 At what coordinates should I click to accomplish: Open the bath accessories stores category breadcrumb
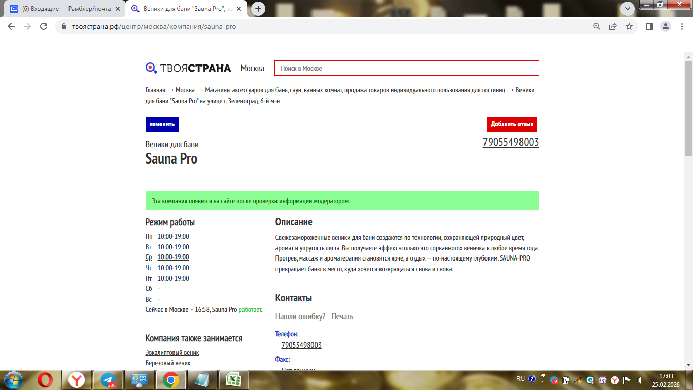355,90
